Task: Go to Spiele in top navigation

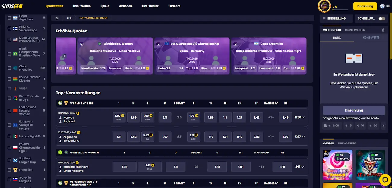Action: 105,6
